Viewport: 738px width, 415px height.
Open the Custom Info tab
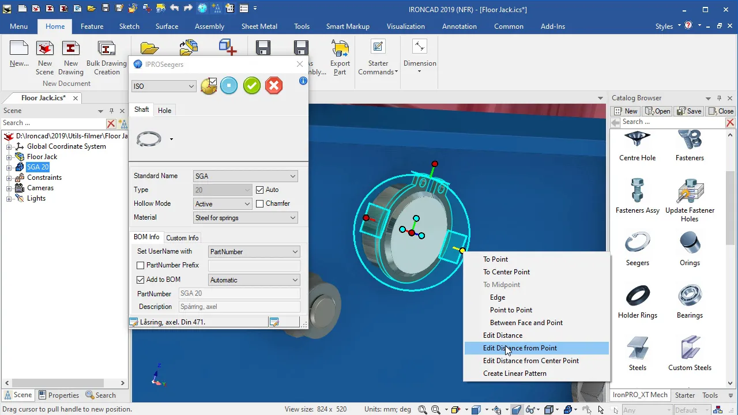coord(182,238)
